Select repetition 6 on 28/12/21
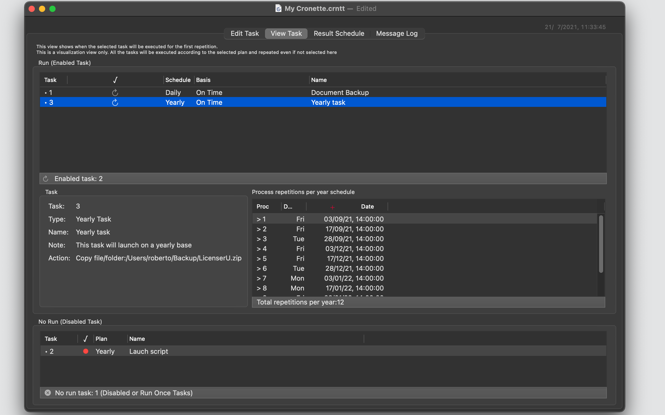665x415 pixels. tap(424, 268)
